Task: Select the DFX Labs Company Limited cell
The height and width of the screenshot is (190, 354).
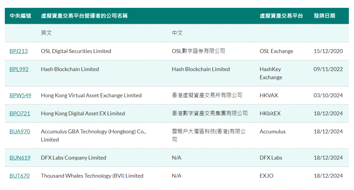Action: pos(73,158)
